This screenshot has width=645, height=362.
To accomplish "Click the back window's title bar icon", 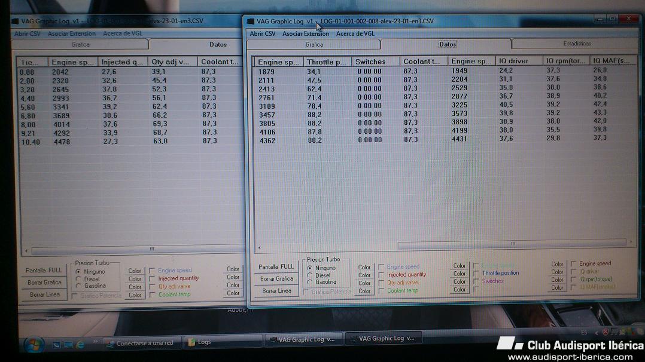I will click(16, 20).
